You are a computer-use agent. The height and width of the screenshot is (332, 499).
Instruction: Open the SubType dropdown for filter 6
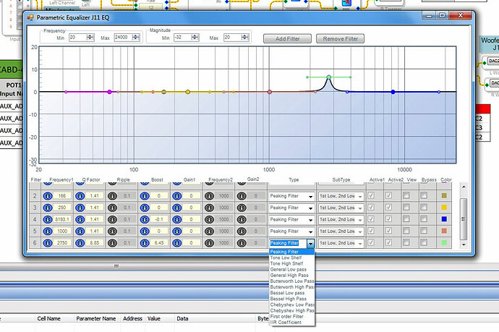click(359, 243)
